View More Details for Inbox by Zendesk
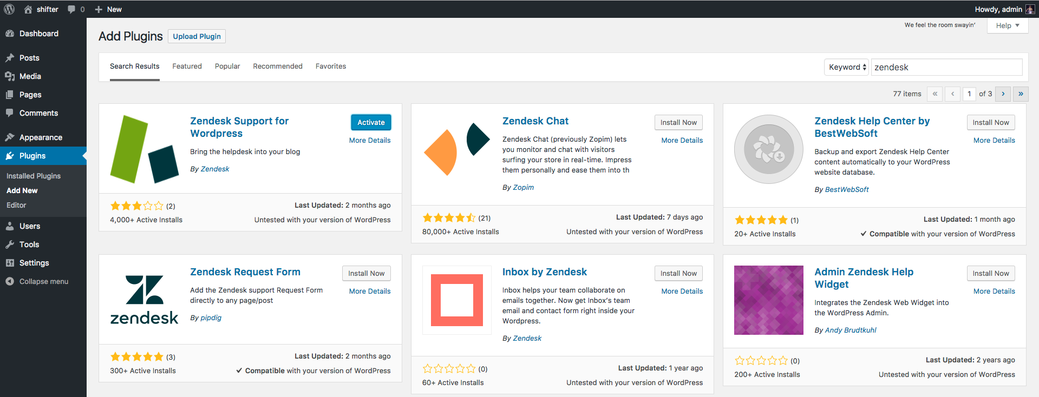 tap(682, 291)
